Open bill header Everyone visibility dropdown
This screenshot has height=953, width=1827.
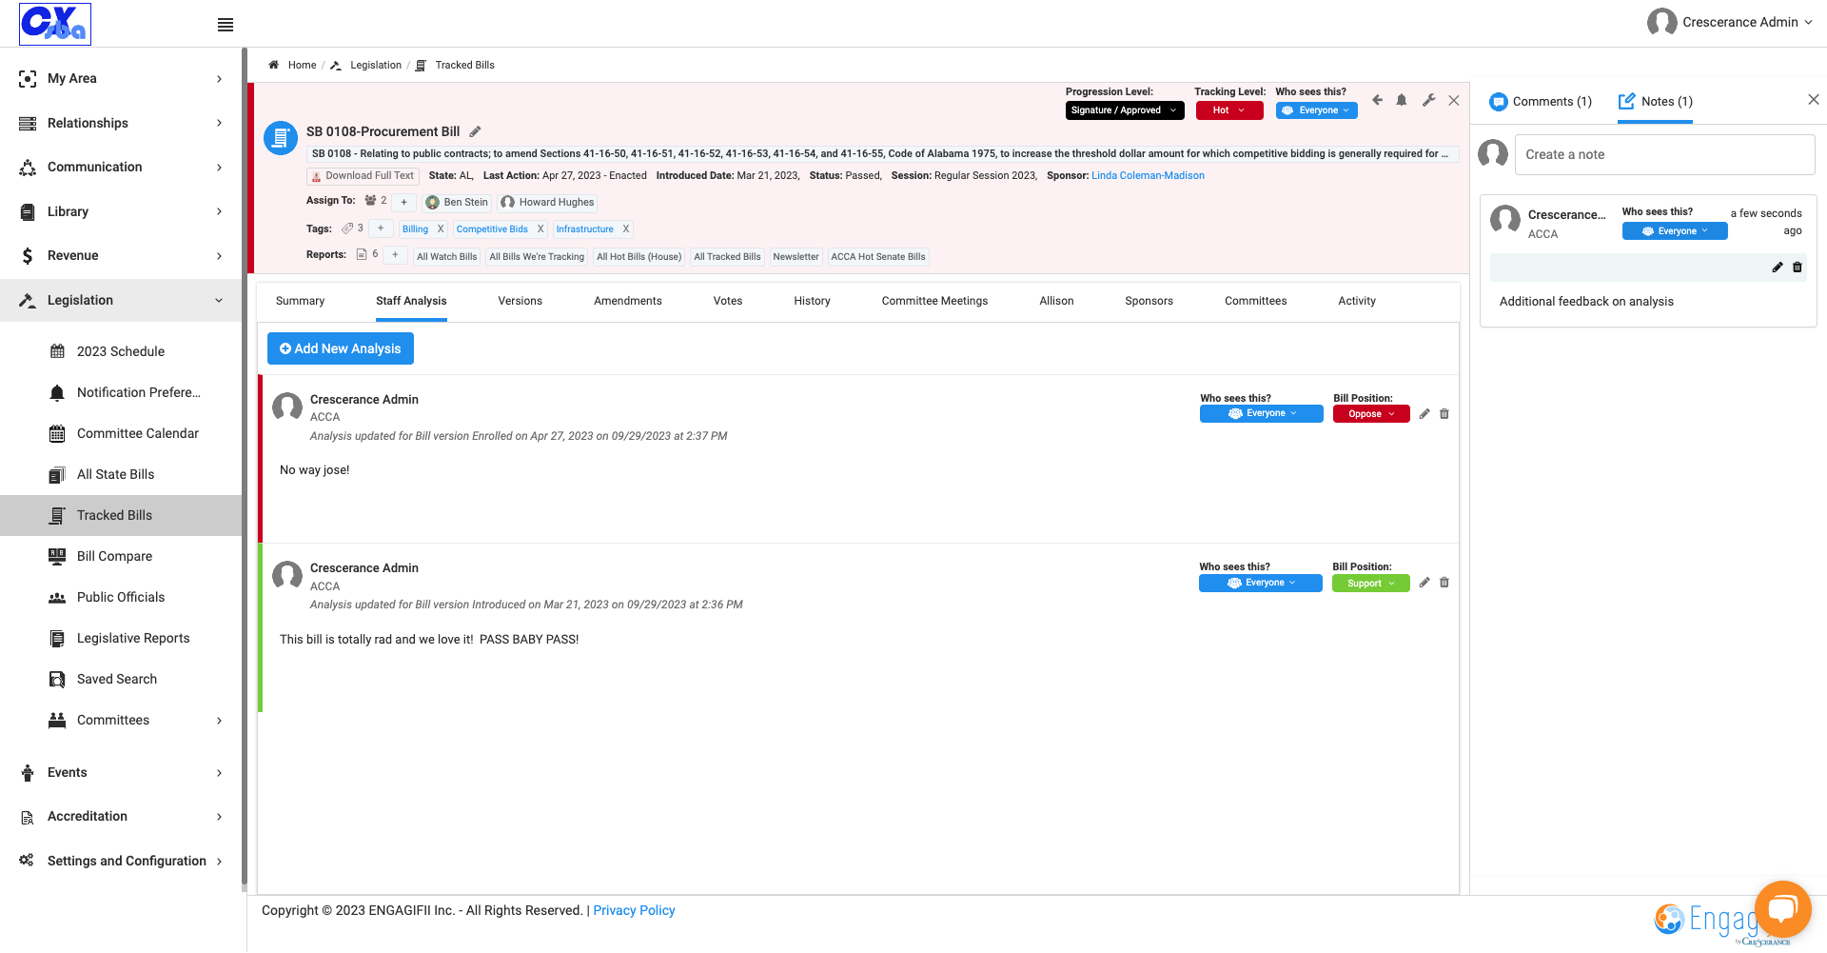pyautogui.click(x=1317, y=110)
